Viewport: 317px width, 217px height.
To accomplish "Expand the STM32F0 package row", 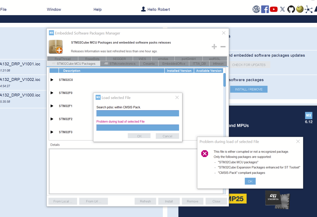I will pos(52,93).
